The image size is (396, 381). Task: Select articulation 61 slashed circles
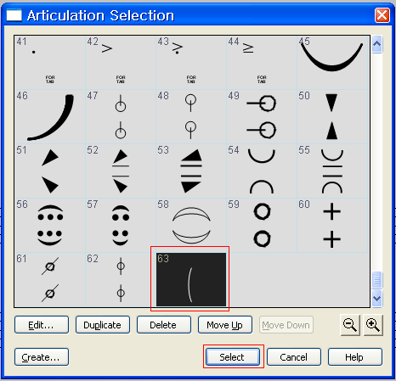pos(50,279)
